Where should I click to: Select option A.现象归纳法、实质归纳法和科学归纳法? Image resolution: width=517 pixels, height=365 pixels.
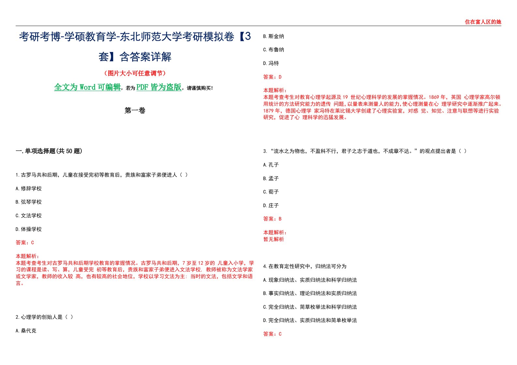point(310,280)
